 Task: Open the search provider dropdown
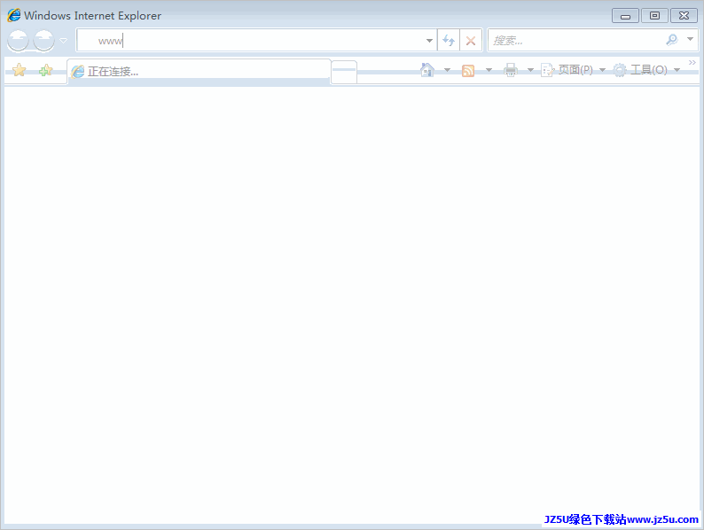[690, 40]
